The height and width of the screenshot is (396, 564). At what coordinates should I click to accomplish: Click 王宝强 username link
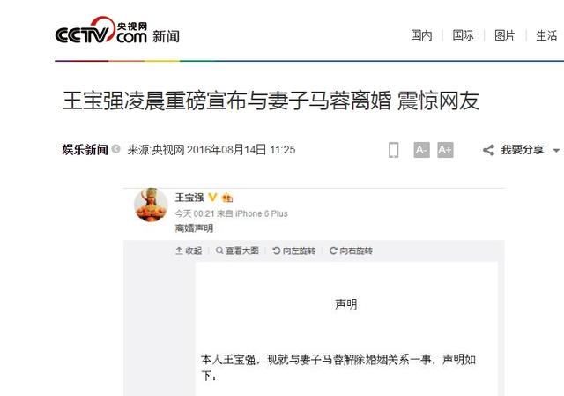tap(189, 198)
